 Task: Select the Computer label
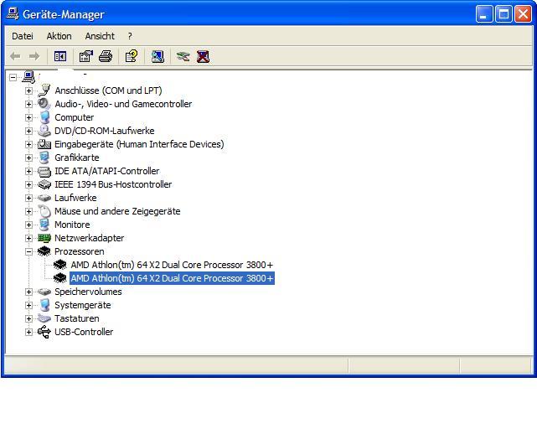coord(74,117)
